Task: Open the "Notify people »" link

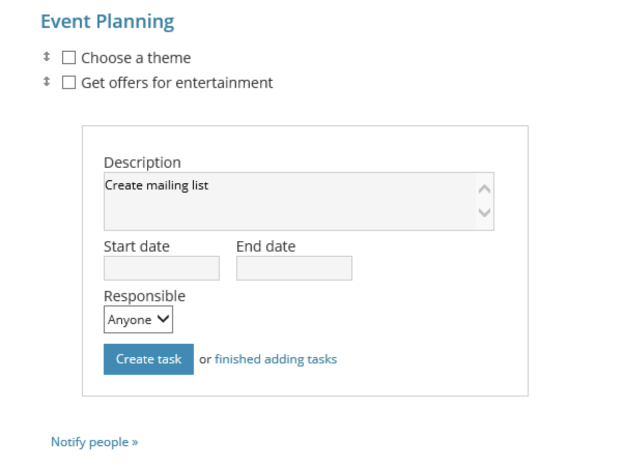Action: pos(94,442)
